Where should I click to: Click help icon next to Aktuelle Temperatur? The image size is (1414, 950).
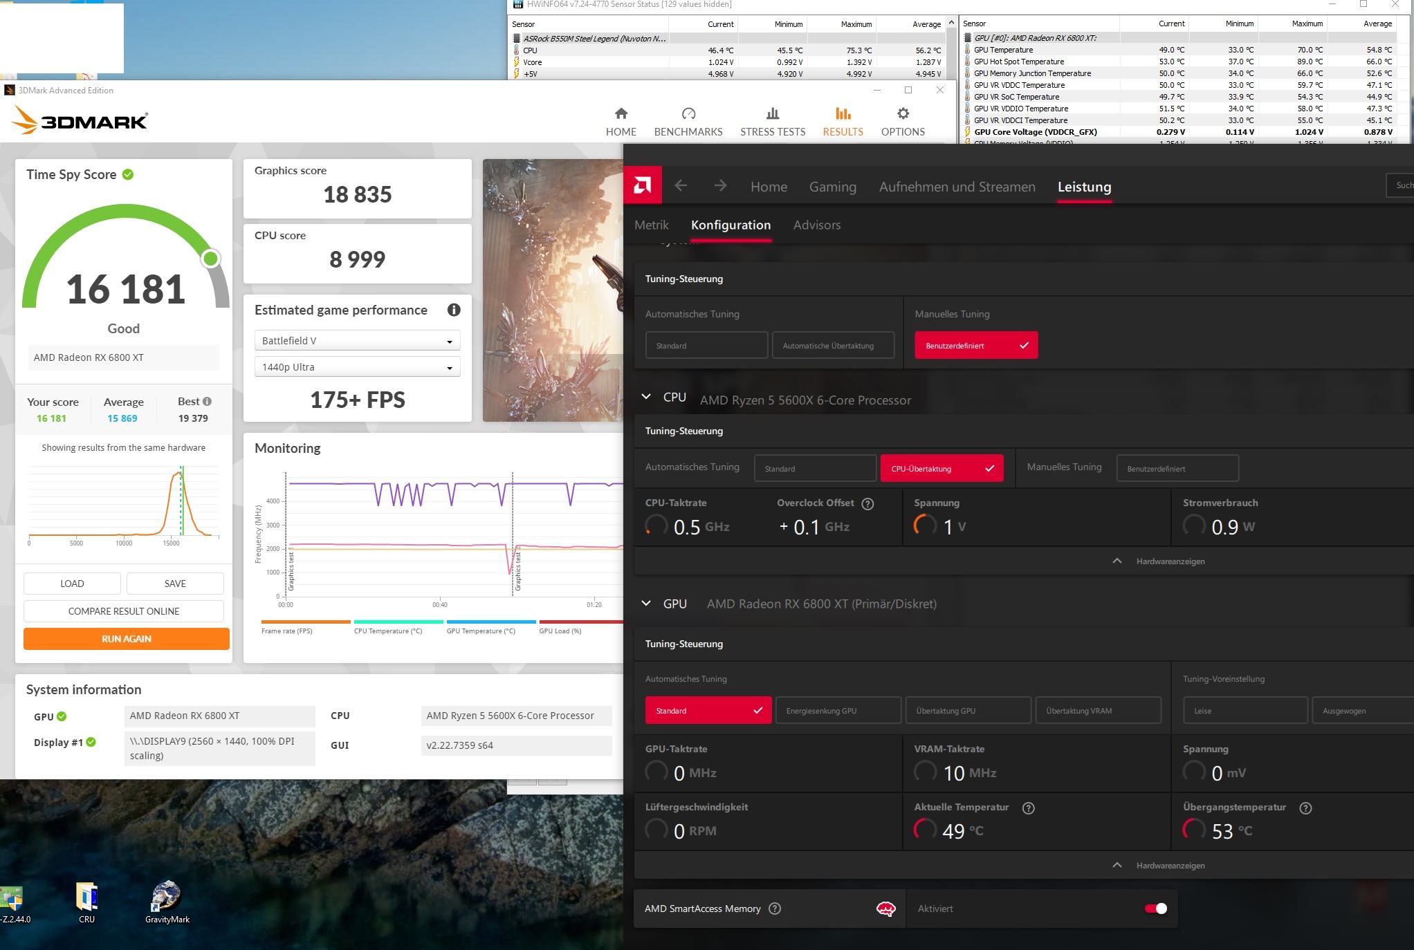pyautogui.click(x=1028, y=808)
